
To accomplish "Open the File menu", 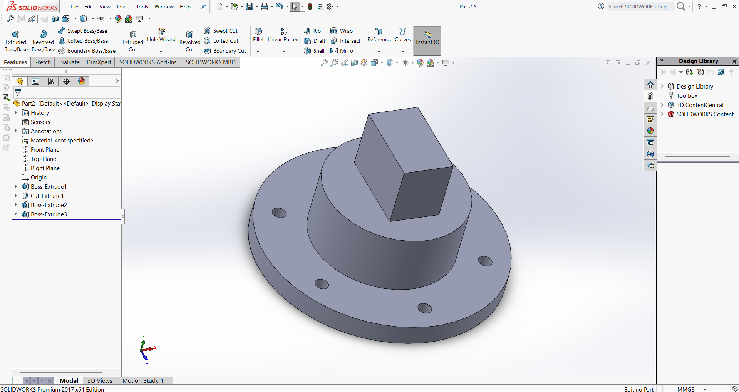I will tap(74, 7).
